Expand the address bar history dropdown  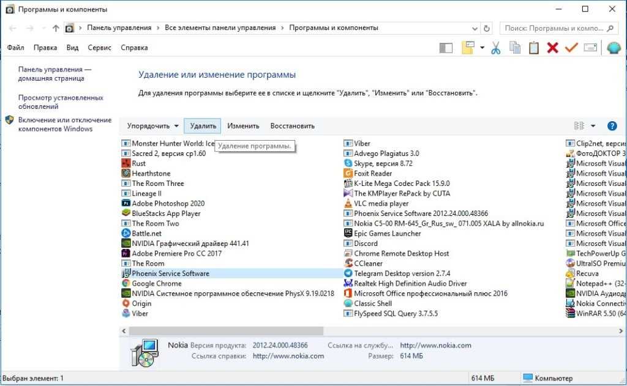pyautogui.click(x=475, y=28)
